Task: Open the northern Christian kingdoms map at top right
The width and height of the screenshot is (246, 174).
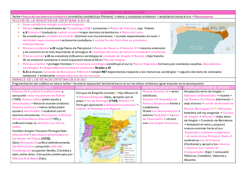Action: pos(203,38)
